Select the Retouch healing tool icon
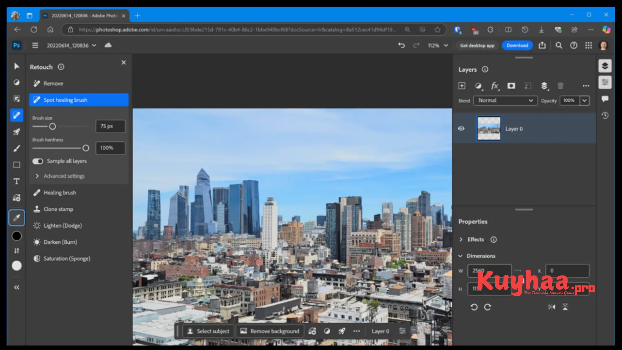The width and height of the screenshot is (622, 350). point(17,115)
